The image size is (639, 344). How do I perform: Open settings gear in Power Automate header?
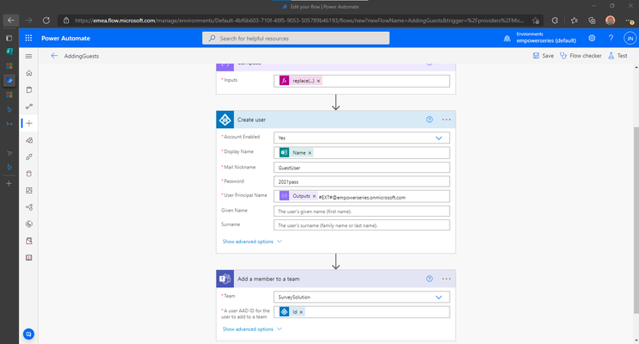click(592, 38)
